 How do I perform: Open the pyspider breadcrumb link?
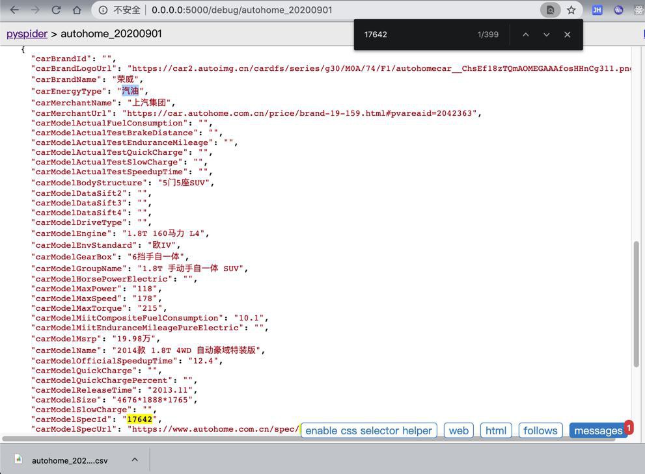tap(27, 34)
